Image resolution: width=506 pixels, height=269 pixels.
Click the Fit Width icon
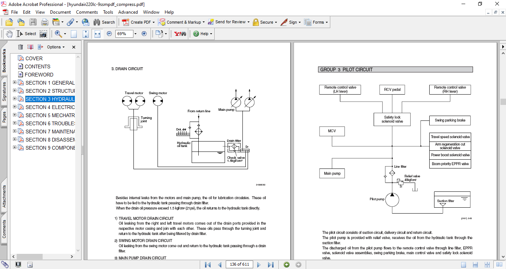pyautogui.click(x=97, y=34)
